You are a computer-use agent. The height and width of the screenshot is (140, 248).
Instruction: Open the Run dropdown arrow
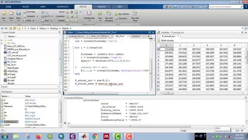coord(100,21)
